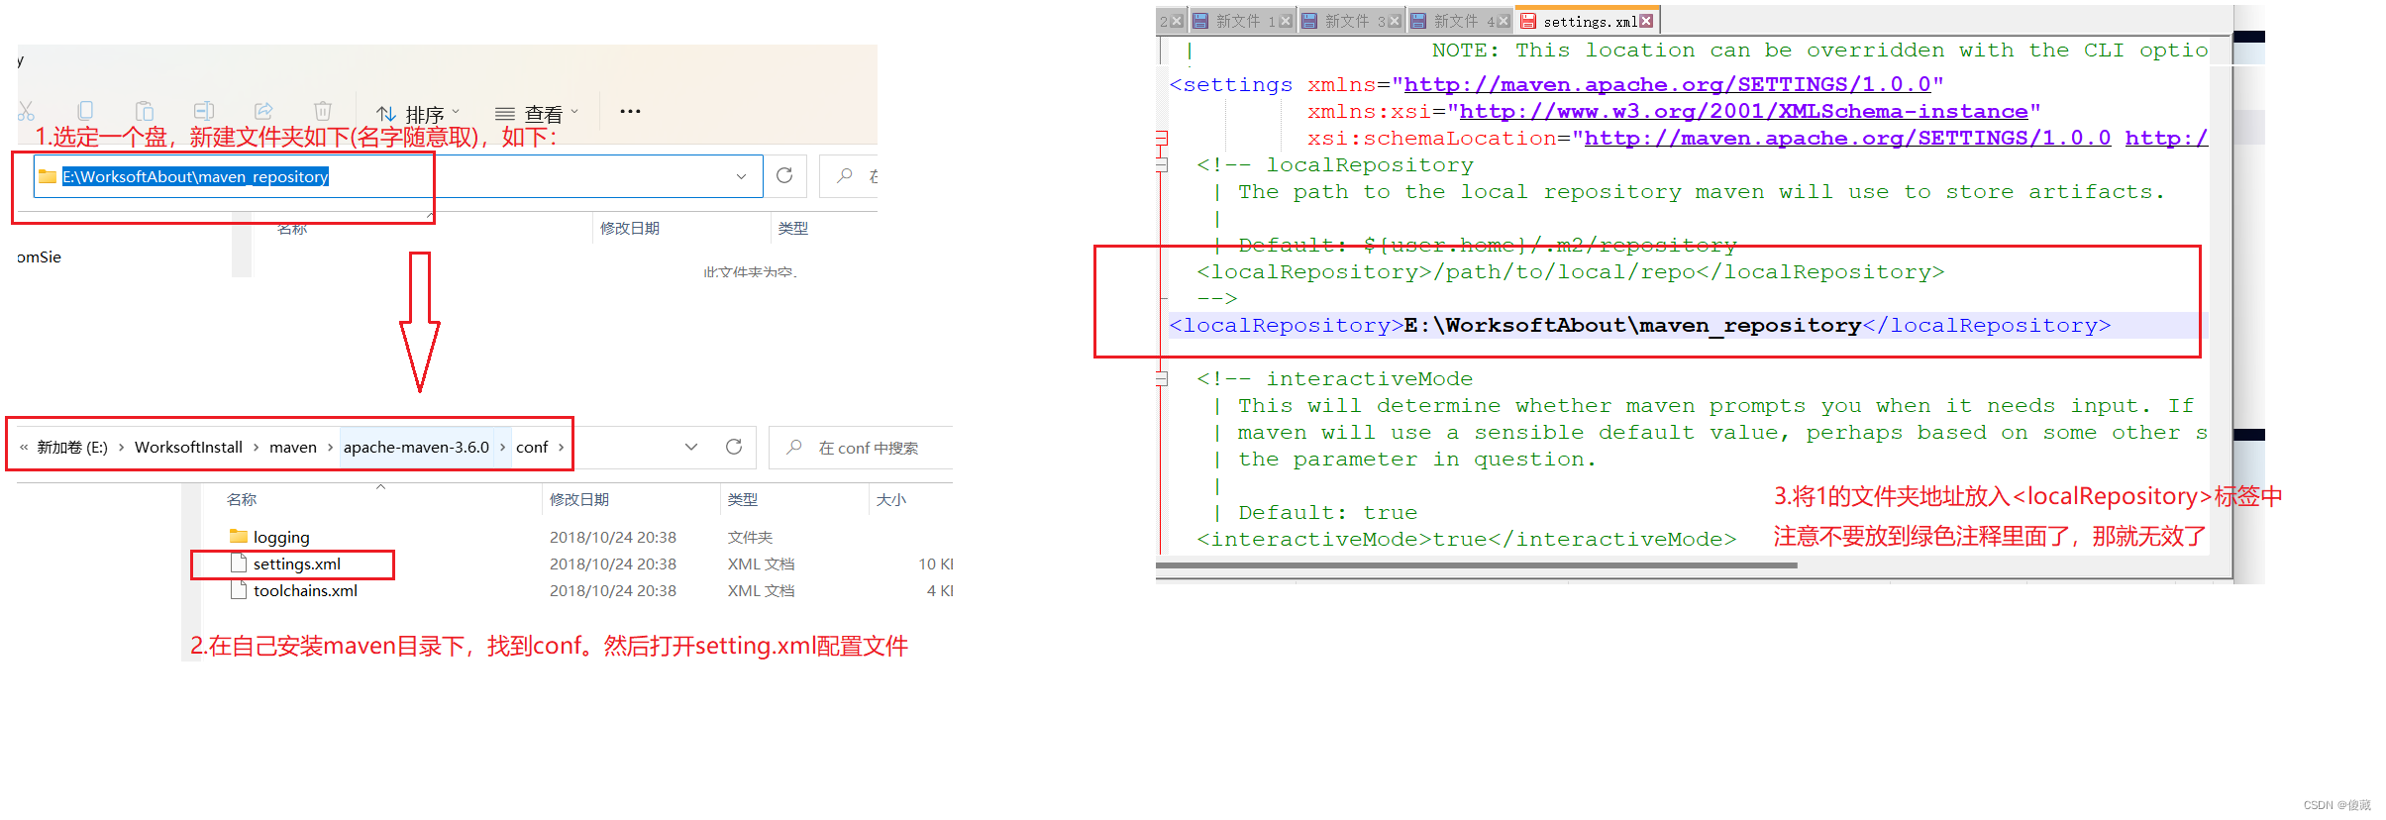This screenshot has width=2386, height=820.
Task: Switch to the settings.xml editor tab
Action: coord(1587,21)
